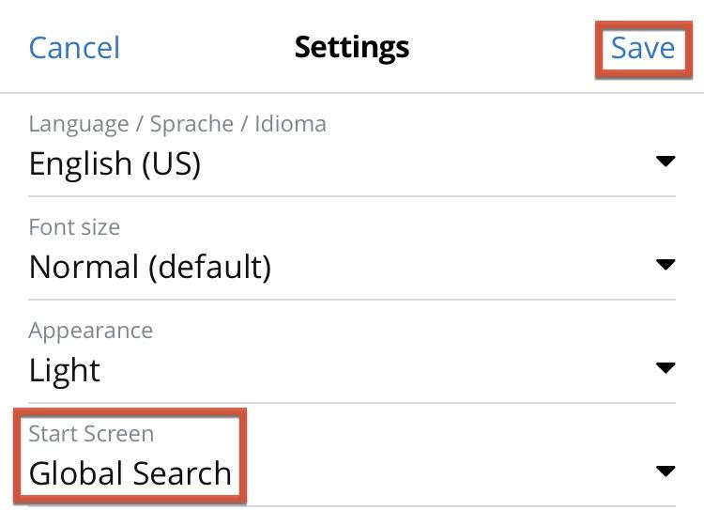Click header space between Cancel and Settings
The width and height of the screenshot is (704, 510).
207,48
